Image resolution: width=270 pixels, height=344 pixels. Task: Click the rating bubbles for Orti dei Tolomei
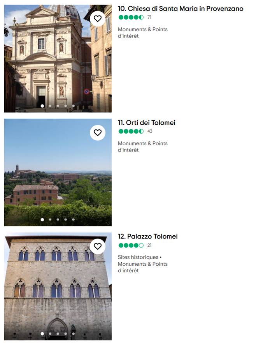click(131, 131)
